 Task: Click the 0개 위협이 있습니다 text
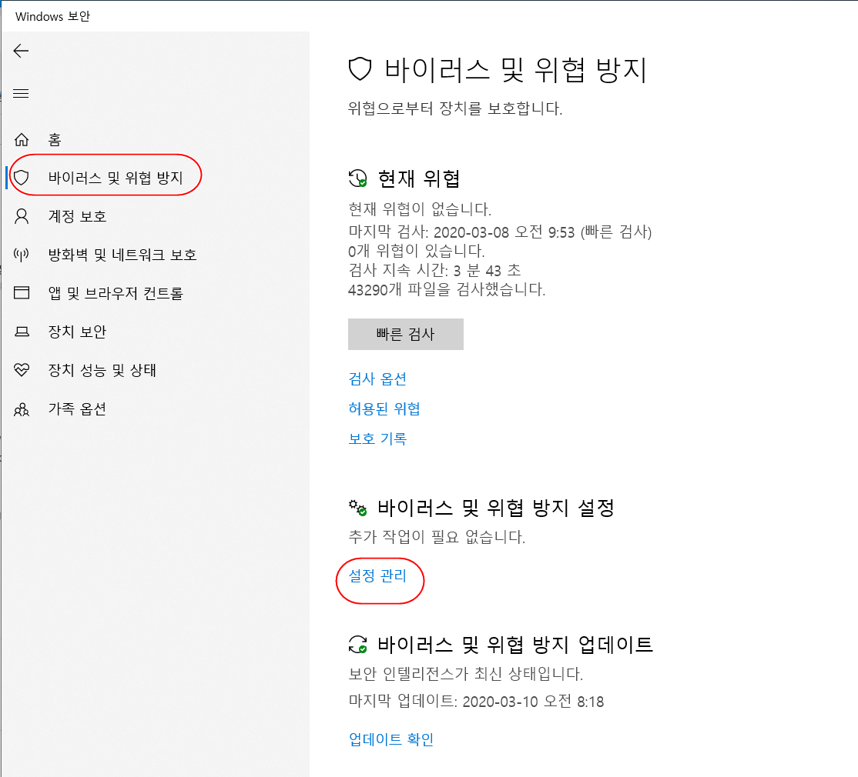[417, 252]
